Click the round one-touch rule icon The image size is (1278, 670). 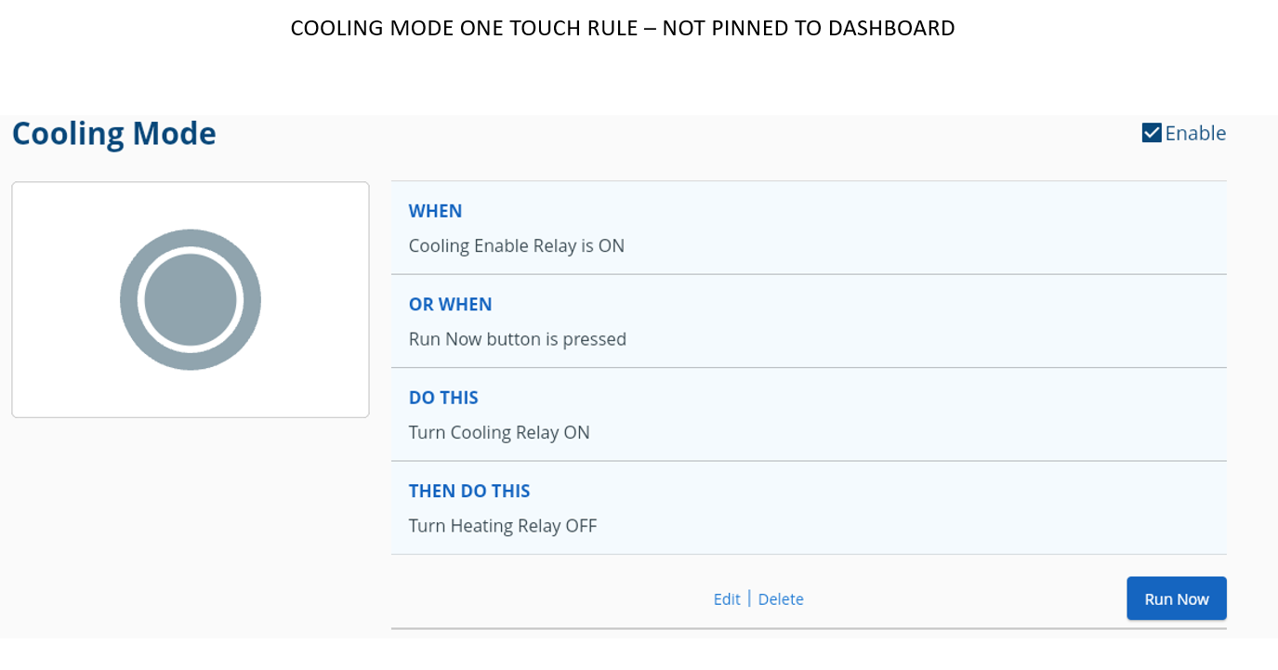pos(191,299)
